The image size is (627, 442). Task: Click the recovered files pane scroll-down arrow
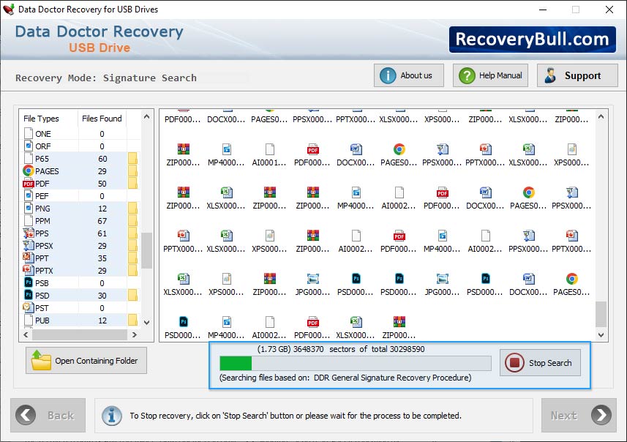(601, 335)
